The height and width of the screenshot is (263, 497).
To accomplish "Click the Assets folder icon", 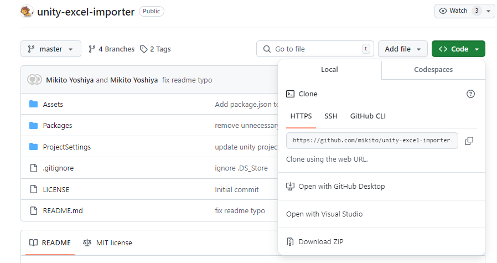I will pyautogui.click(x=33, y=104).
